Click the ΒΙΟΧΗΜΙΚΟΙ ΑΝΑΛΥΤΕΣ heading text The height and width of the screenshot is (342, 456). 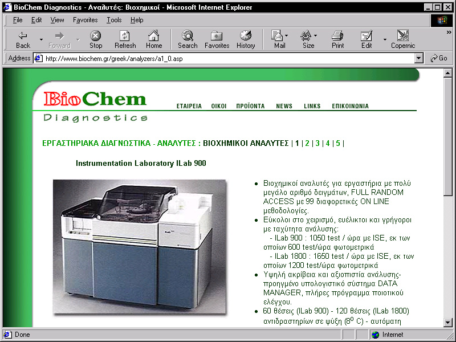pyautogui.click(x=246, y=143)
